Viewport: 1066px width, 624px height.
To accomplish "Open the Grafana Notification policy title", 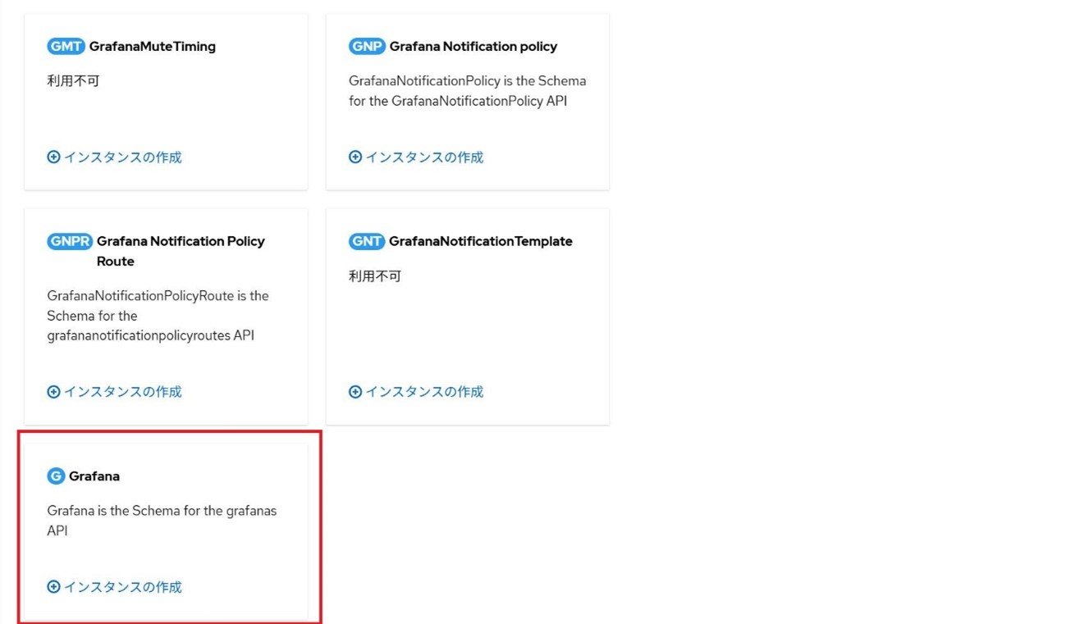I will tap(474, 47).
